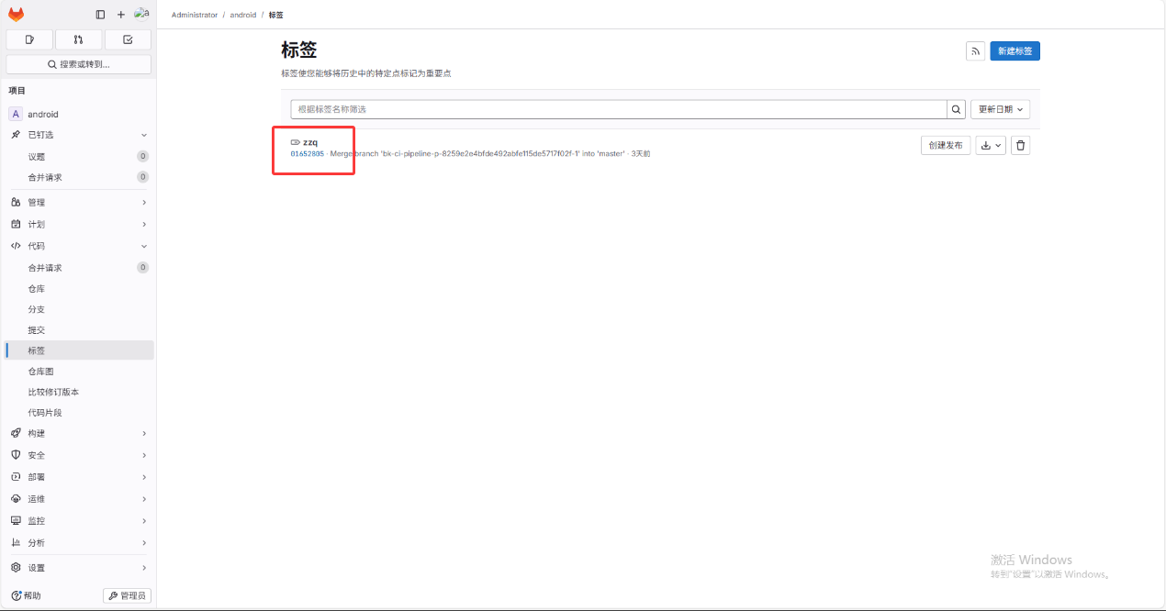1166x611 pixels.
Task: Click the plus create-new icon
Action: [120, 15]
